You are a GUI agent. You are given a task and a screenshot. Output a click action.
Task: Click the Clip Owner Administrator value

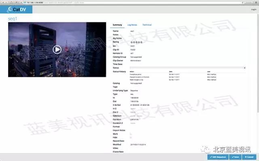coord(136,61)
